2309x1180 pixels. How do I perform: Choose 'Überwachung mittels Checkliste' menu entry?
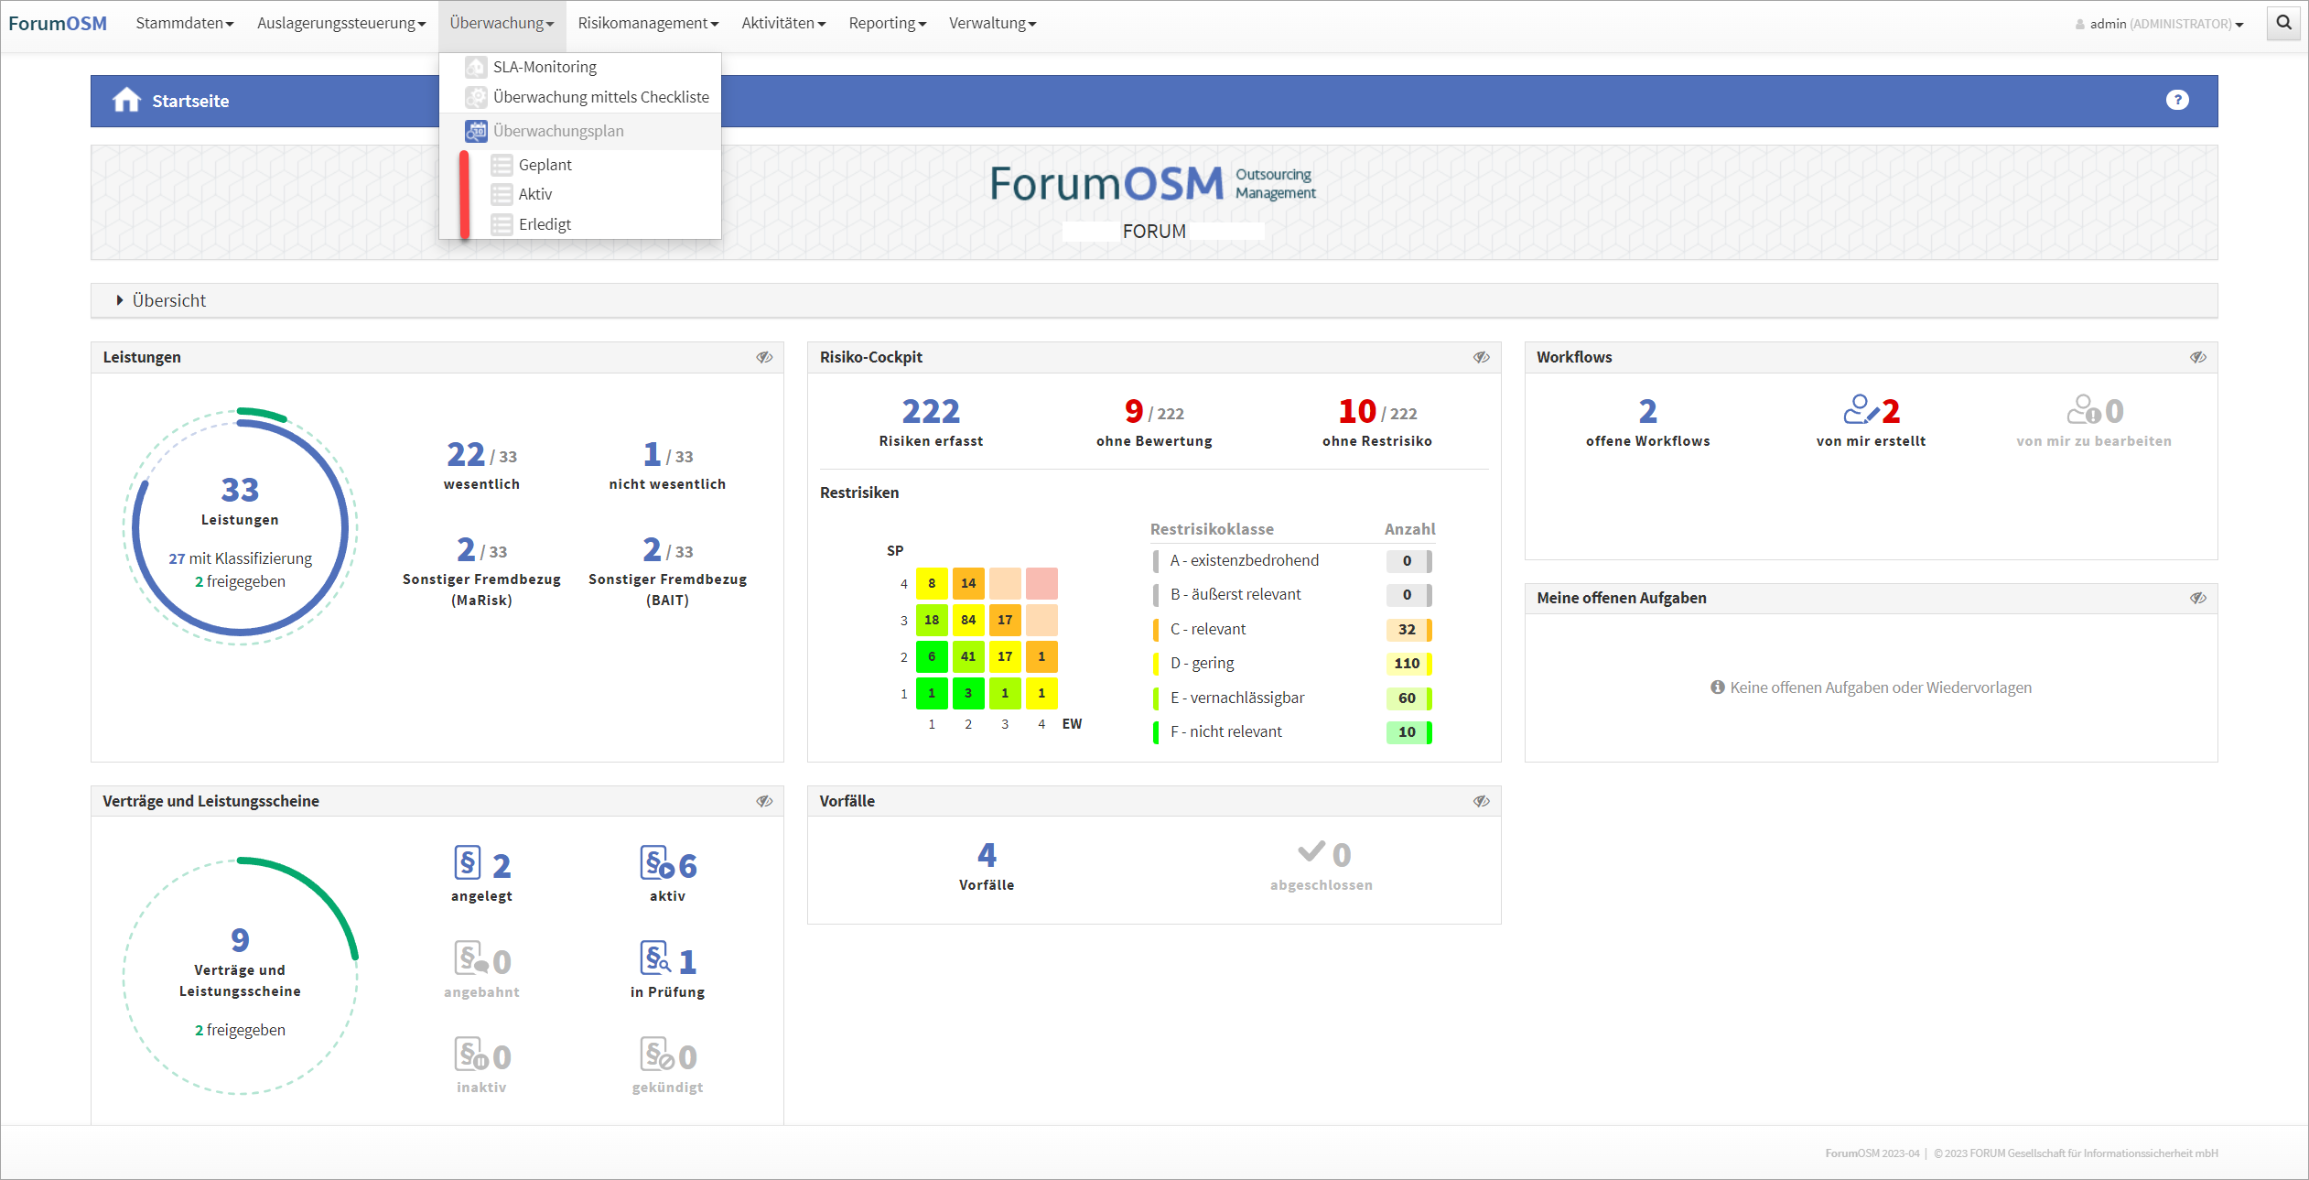(600, 97)
